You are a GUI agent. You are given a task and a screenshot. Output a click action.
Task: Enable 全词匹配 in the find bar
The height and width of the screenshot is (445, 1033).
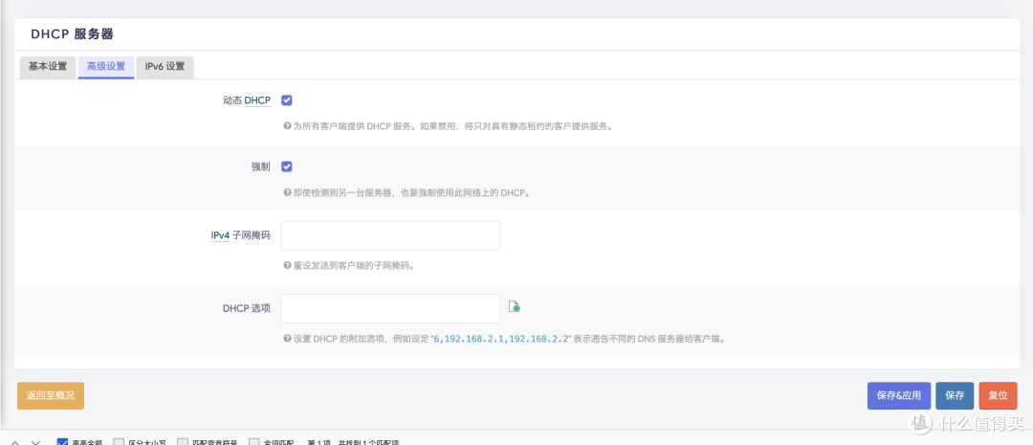click(x=254, y=442)
